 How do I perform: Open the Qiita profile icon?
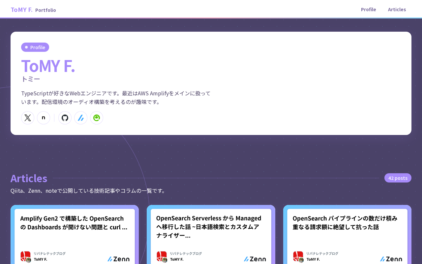(x=97, y=118)
